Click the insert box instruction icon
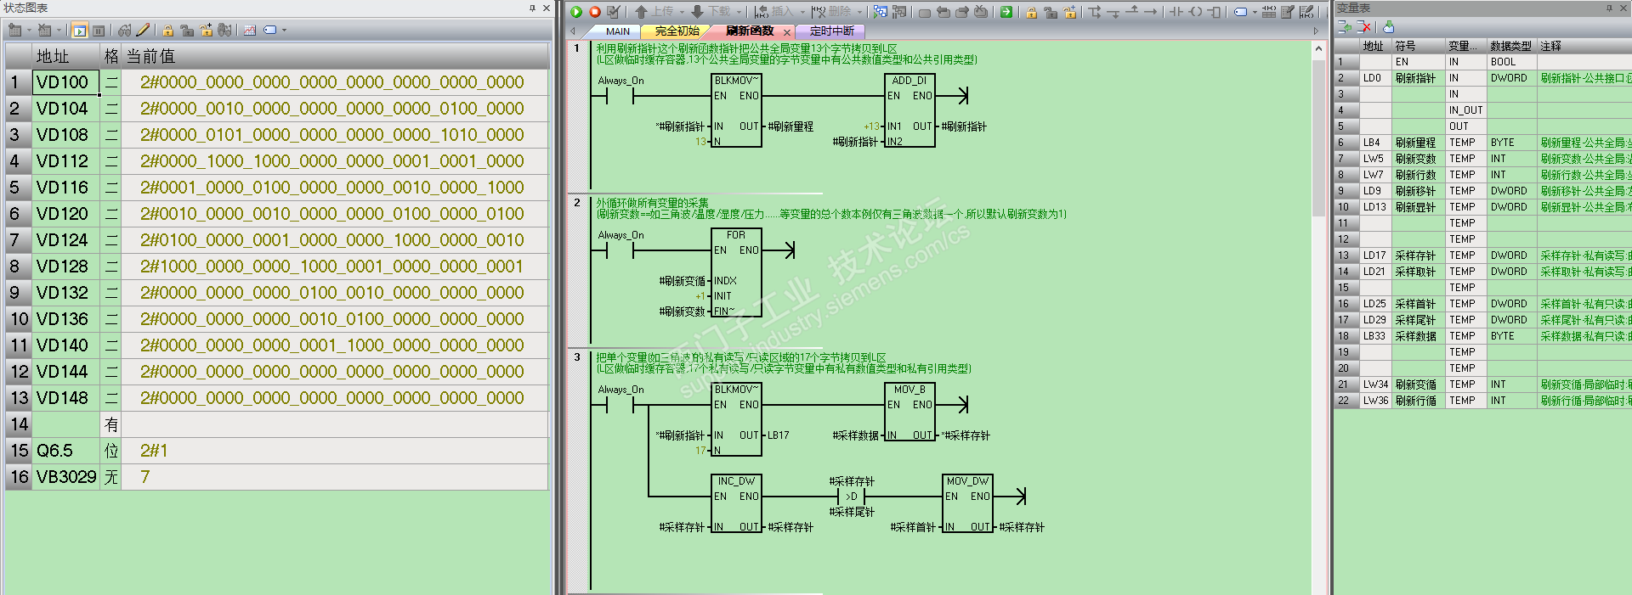The image size is (1632, 595). pyautogui.click(x=1215, y=12)
